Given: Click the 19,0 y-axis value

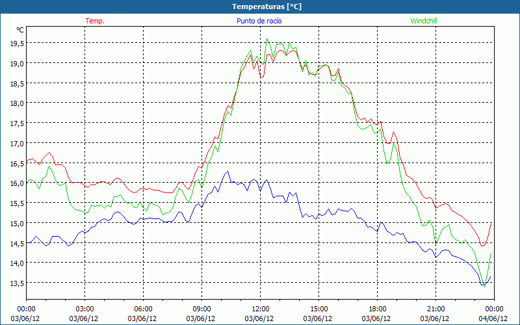Looking at the screenshot, I should click(17, 63).
